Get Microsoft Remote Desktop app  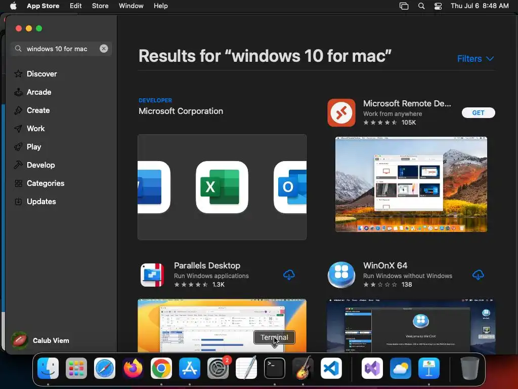pos(478,113)
